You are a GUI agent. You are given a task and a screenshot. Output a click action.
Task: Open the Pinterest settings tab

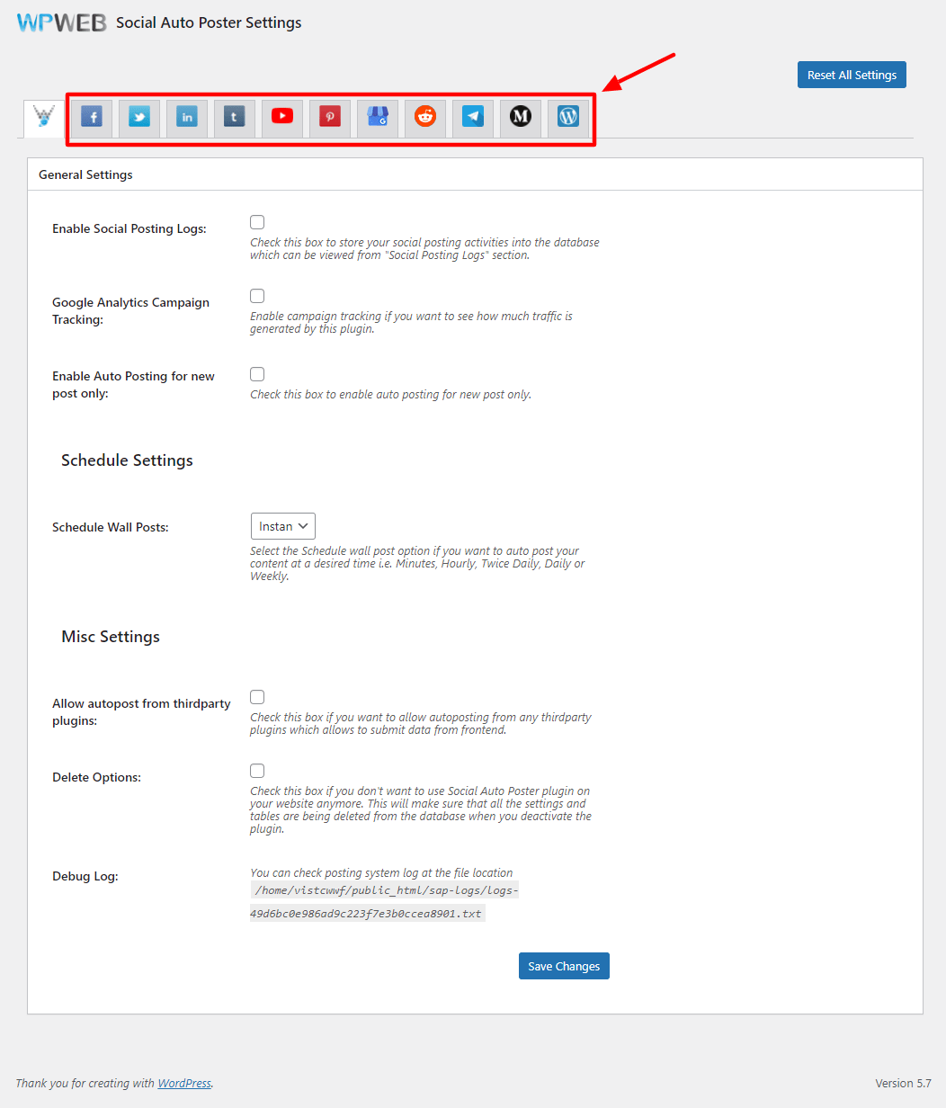point(329,117)
